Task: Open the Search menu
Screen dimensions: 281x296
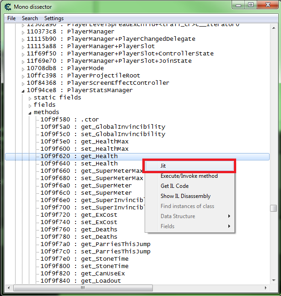Action: click(30, 18)
